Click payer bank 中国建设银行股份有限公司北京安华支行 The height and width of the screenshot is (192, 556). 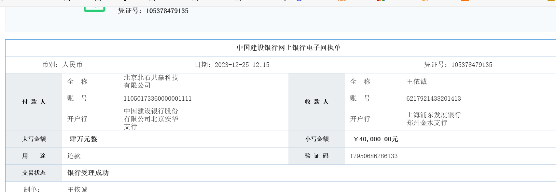(x=151, y=119)
